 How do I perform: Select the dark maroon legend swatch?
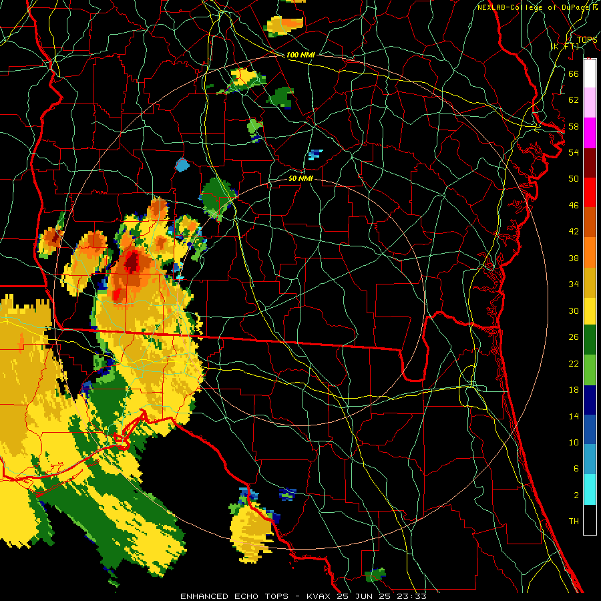point(590,162)
